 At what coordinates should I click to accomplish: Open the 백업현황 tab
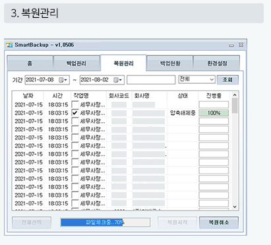[170, 63]
